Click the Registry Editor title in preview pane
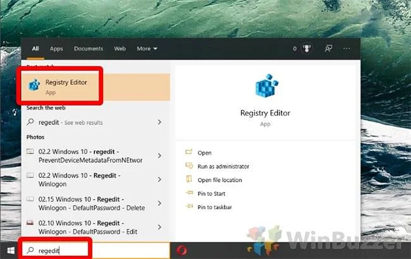The width and height of the screenshot is (411, 259). tap(266, 113)
